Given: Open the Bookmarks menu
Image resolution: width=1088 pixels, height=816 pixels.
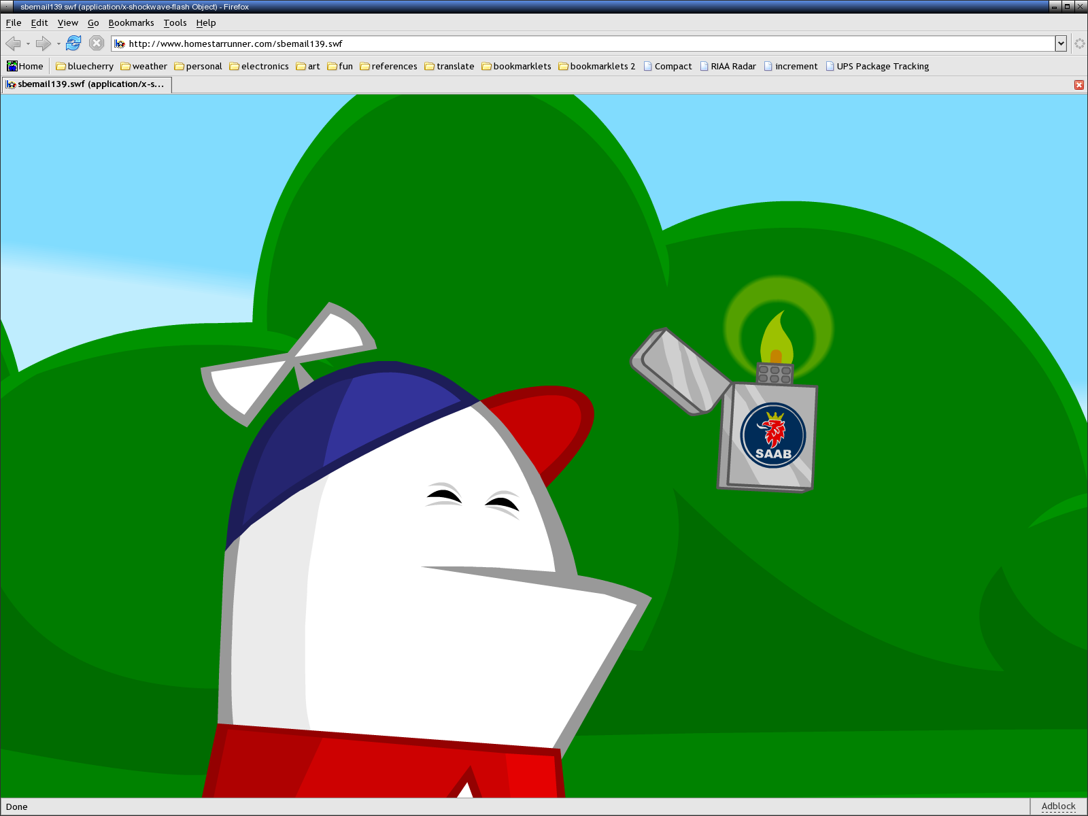Looking at the screenshot, I should (131, 22).
